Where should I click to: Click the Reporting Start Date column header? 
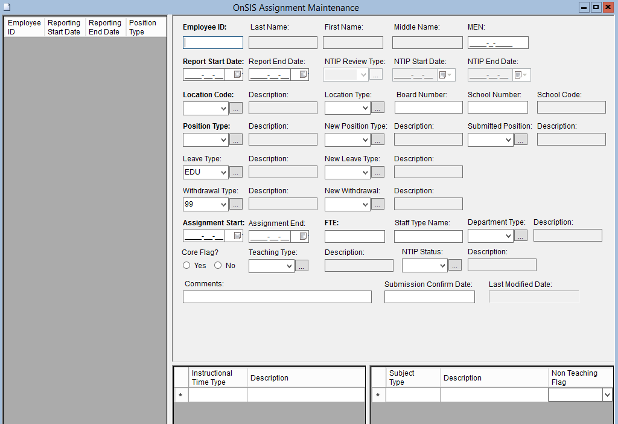coord(64,27)
